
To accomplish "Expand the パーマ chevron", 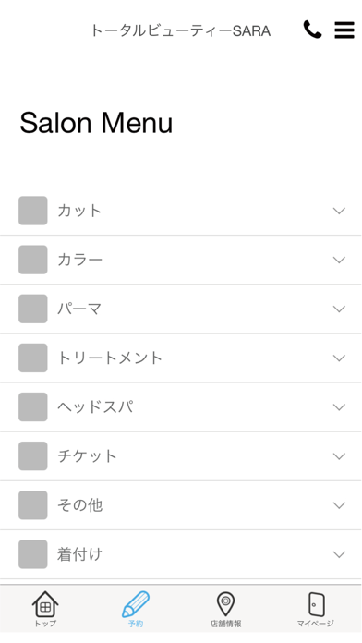I will coord(339,309).
